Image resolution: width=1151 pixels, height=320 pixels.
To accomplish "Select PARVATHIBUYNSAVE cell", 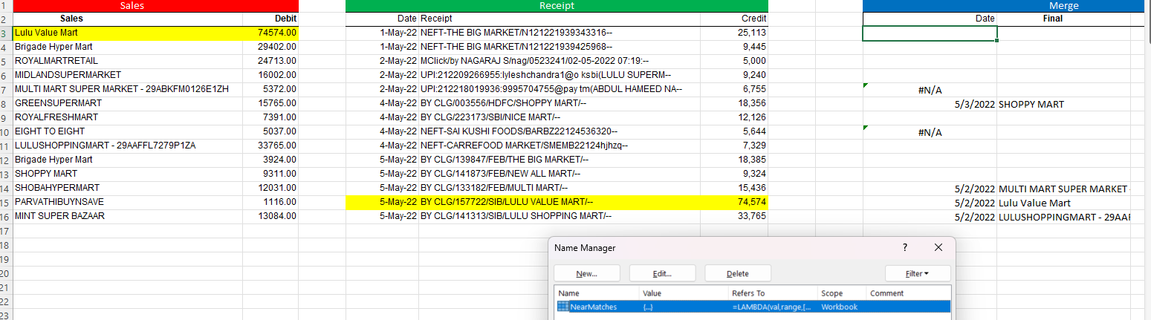I will (x=128, y=202).
